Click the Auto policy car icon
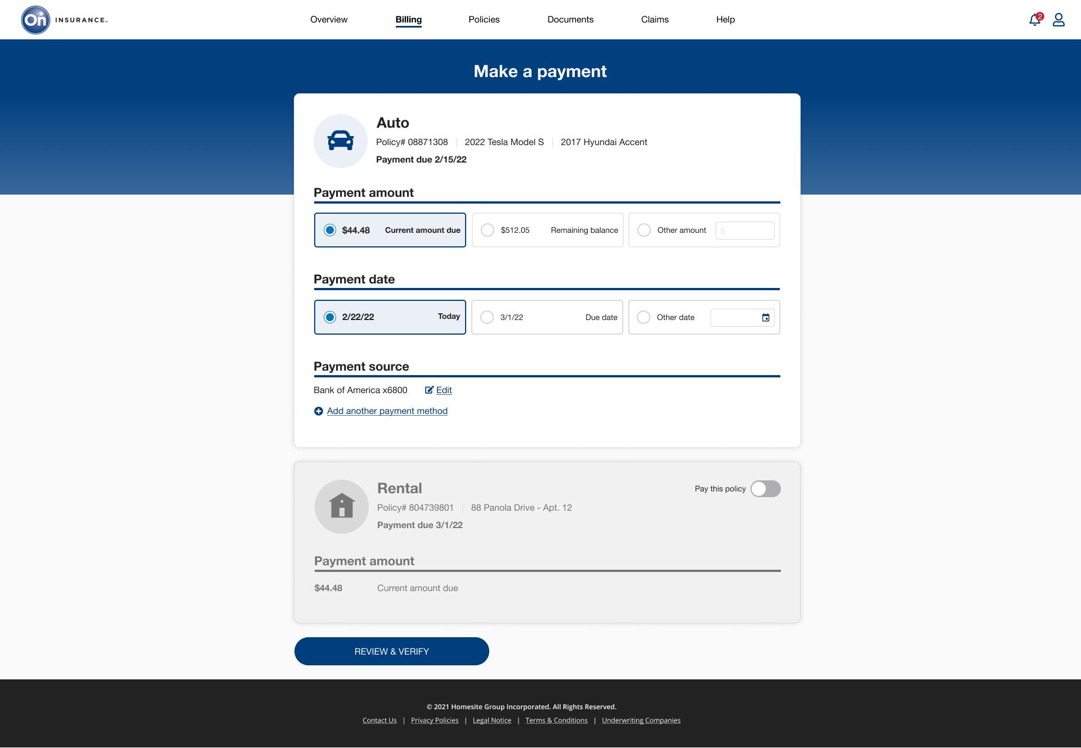This screenshot has width=1081, height=748. click(x=341, y=141)
